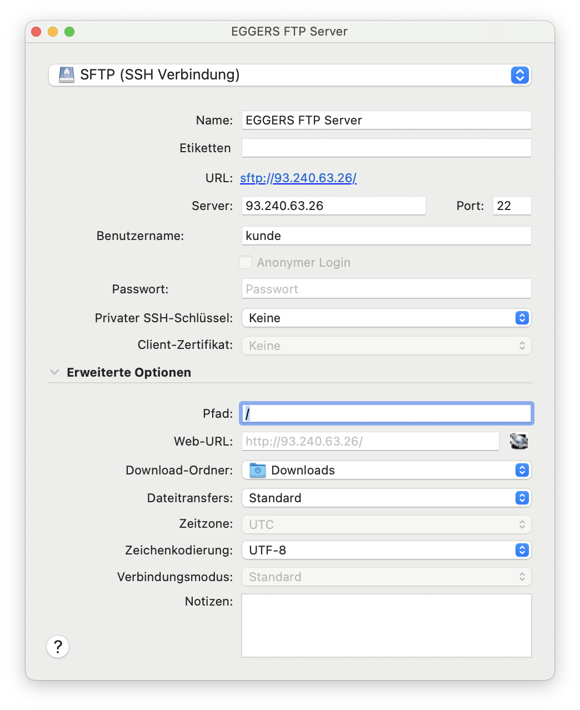Click the Port field showing 22

pyautogui.click(x=512, y=206)
